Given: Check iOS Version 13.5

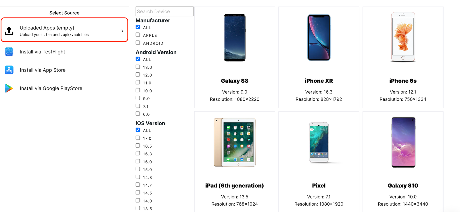Looking at the screenshot, I should 138,208.
